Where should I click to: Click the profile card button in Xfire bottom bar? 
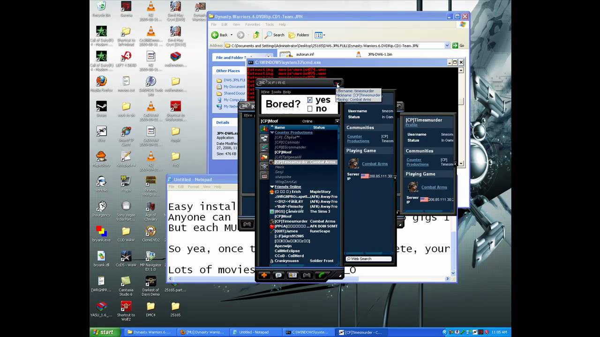coord(292,275)
